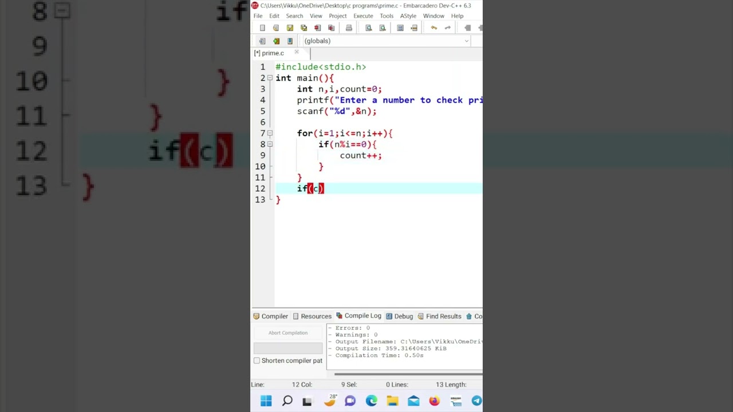Collapse the if block fold on line 8
Image resolution: width=733 pixels, height=412 pixels.
270,144
